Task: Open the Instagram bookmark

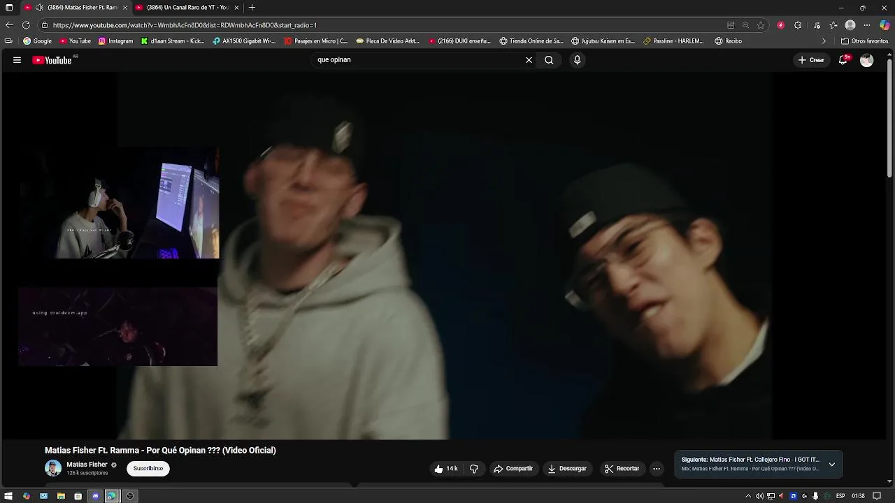Action: [115, 41]
